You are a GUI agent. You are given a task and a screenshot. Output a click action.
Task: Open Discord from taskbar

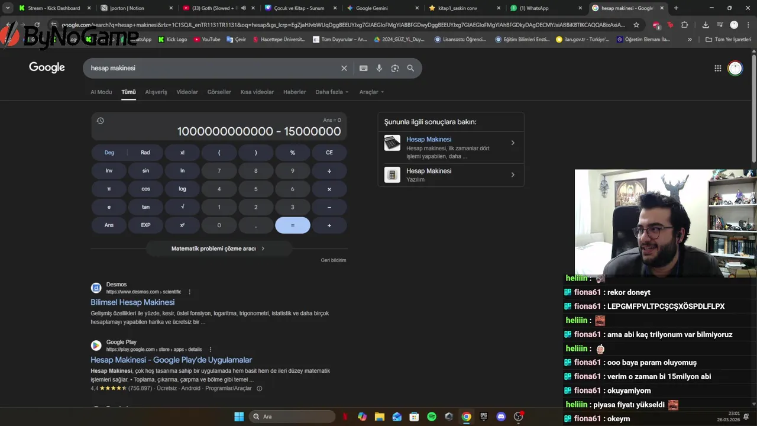pyautogui.click(x=501, y=417)
